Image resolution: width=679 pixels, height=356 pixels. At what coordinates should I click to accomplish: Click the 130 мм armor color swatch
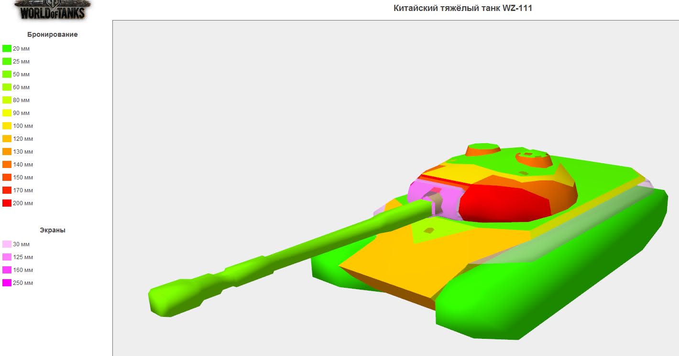pyautogui.click(x=7, y=152)
